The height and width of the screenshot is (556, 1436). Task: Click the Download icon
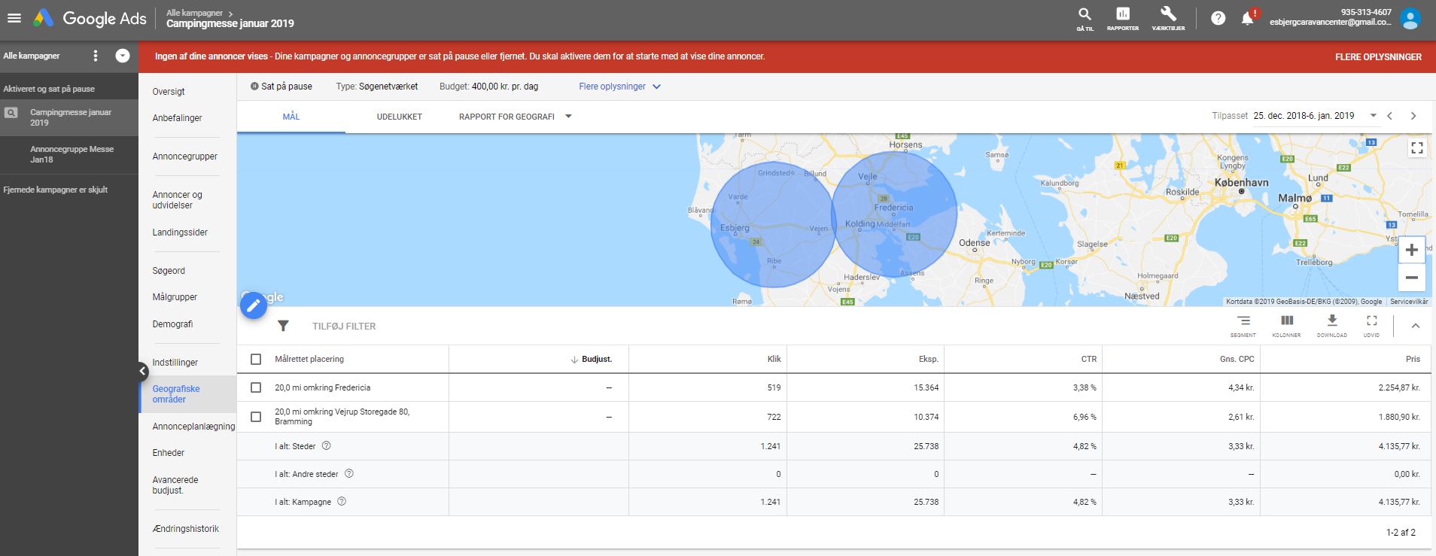click(1331, 326)
